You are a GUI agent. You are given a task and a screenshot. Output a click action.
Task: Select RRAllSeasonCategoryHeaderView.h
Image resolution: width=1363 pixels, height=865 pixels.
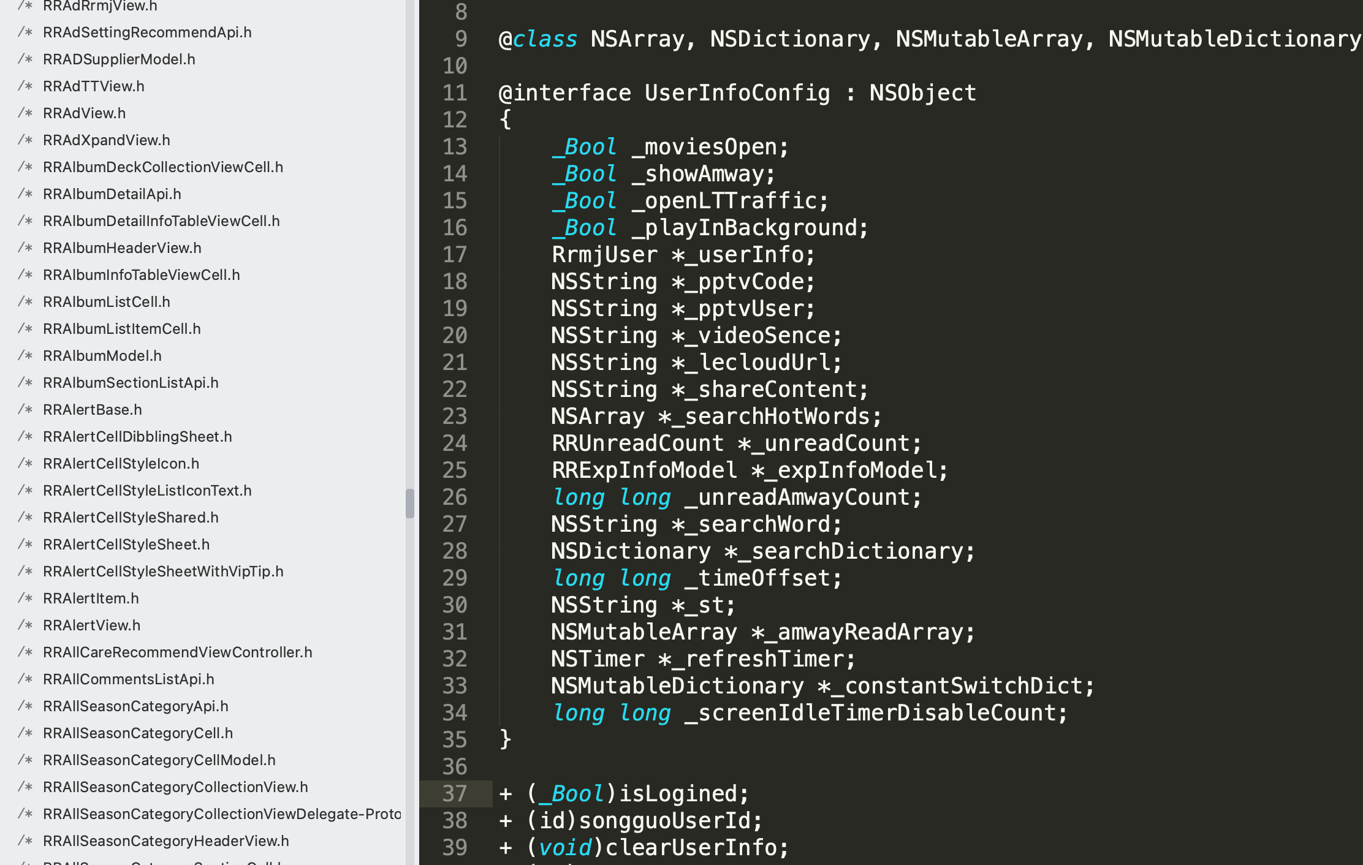[x=166, y=841]
